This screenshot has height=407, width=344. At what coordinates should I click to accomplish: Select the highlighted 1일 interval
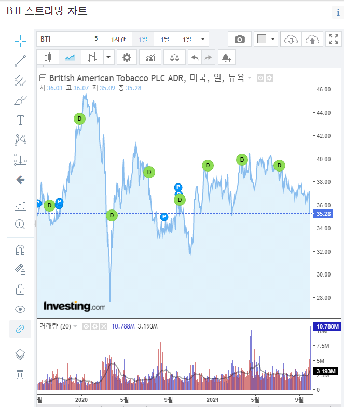[x=143, y=39]
